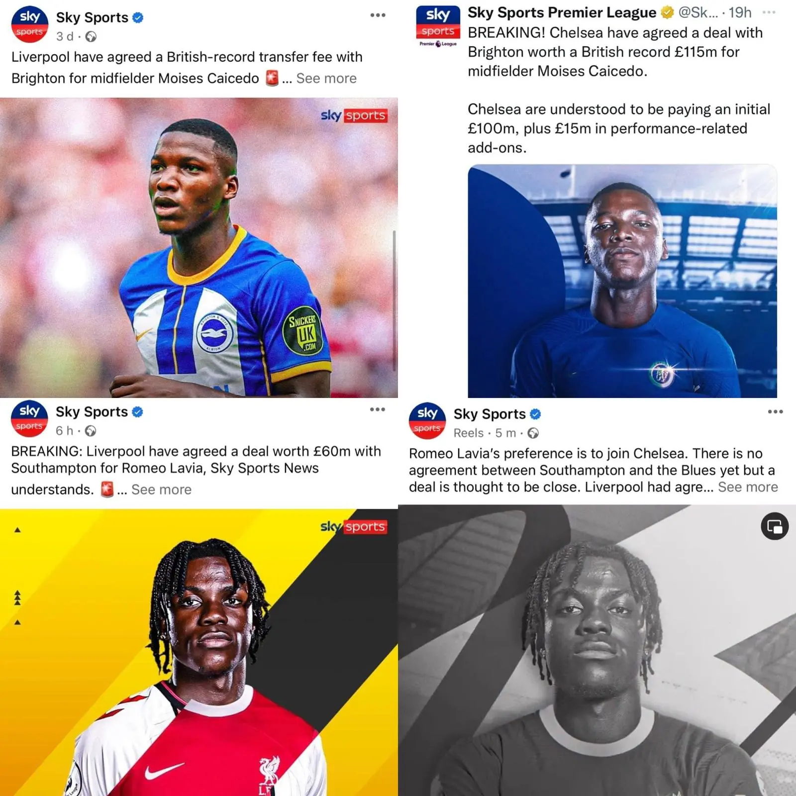Viewport: 796px width, 796px height.
Task: Open the Chelsea Caicedo tweet image
Action: (622, 281)
